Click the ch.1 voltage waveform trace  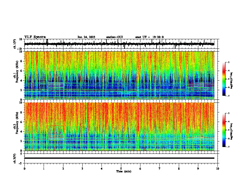coord(119,44)
